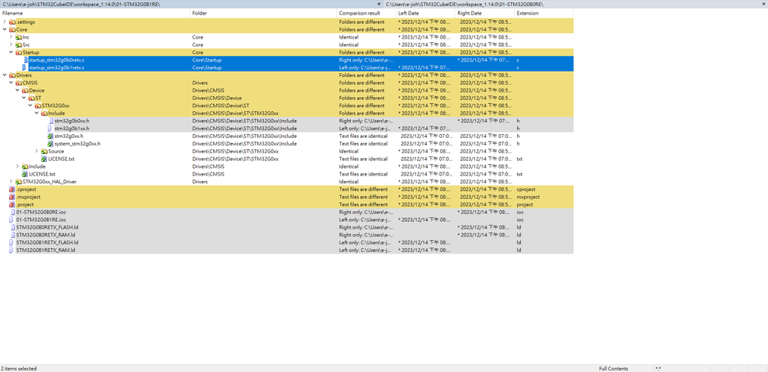Click the Source identical folder icon

point(44,152)
